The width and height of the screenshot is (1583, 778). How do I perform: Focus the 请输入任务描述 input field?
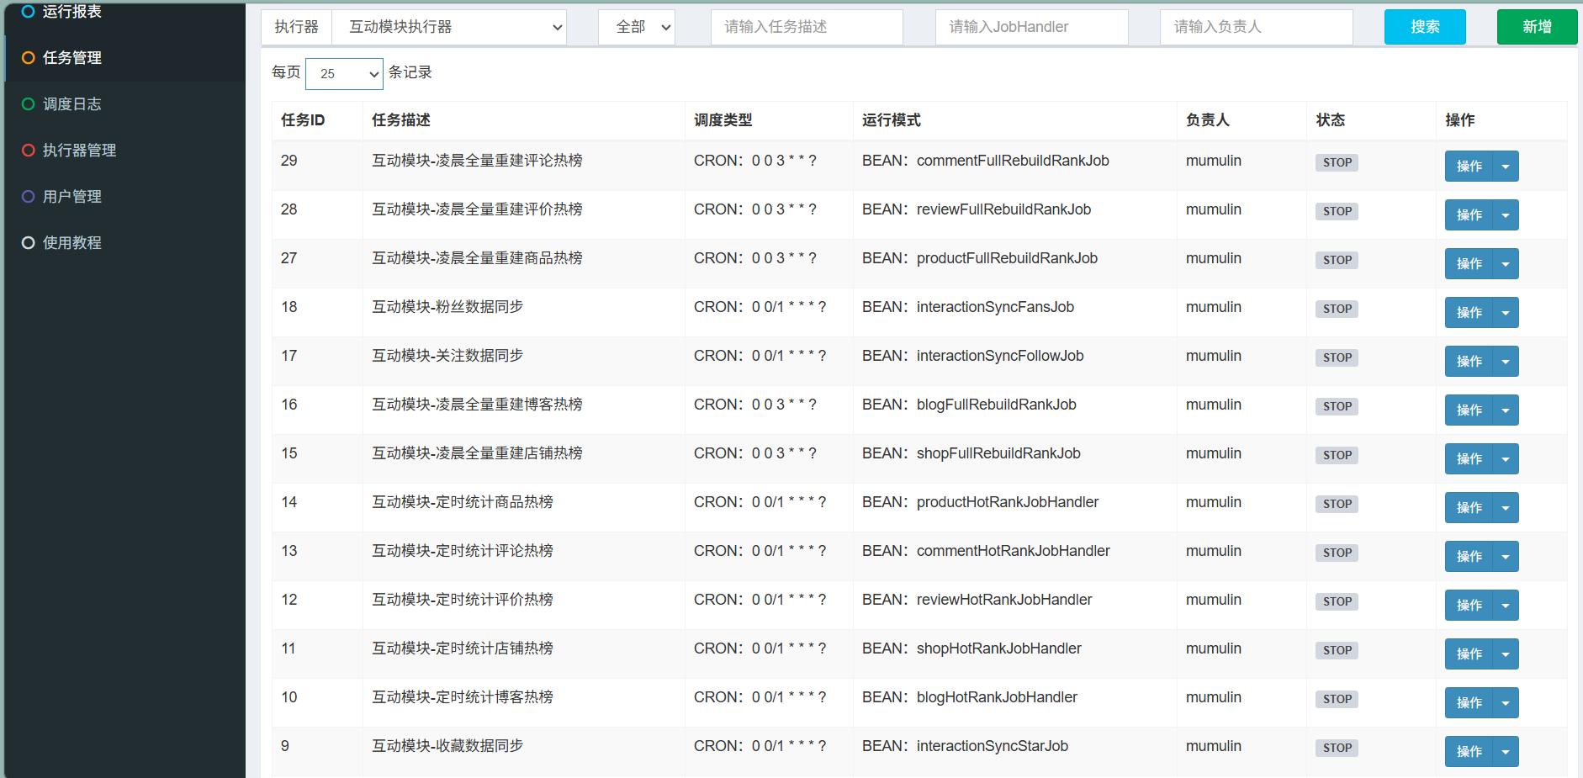(x=807, y=27)
